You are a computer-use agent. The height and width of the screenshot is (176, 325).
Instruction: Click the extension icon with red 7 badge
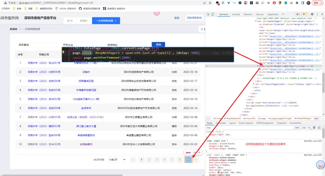218,3
